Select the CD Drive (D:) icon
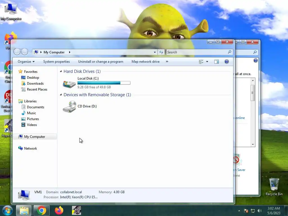The width and height of the screenshot is (288, 216). point(69,107)
